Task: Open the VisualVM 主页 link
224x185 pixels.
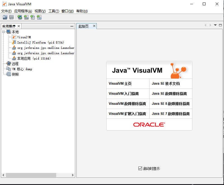Action: (120, 84)
